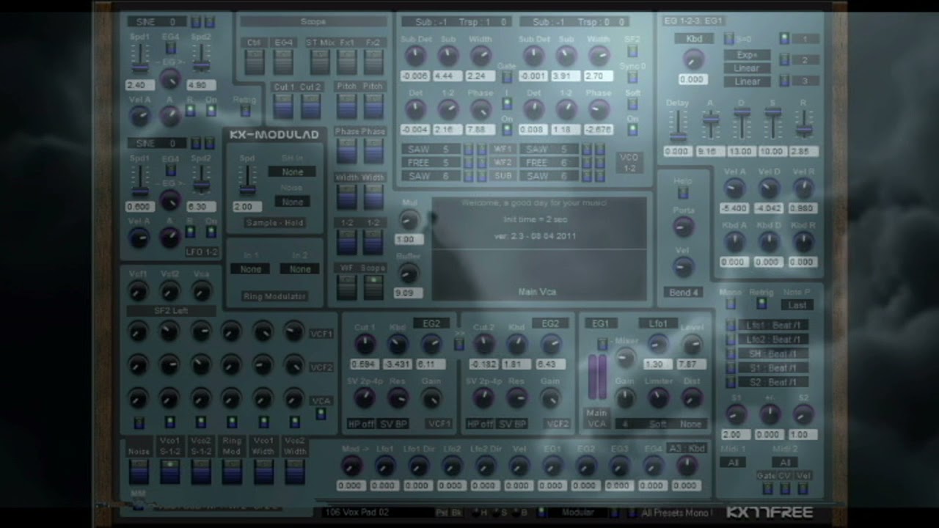Screen dimensions: 939x528
Task: Click the Delay slider in the EG panel
Action: (677, 125)
